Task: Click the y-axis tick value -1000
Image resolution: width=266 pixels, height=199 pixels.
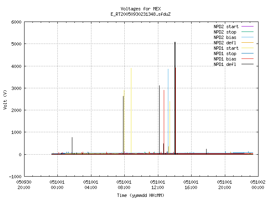Action: point(15,177)
